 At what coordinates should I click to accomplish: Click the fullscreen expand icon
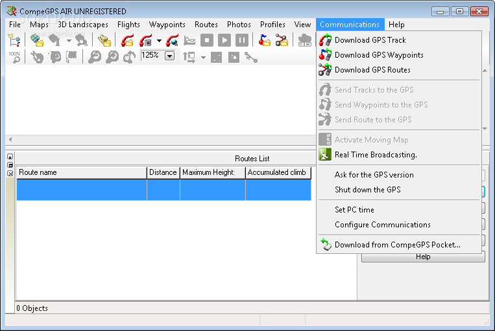click(x=216, y=58)
